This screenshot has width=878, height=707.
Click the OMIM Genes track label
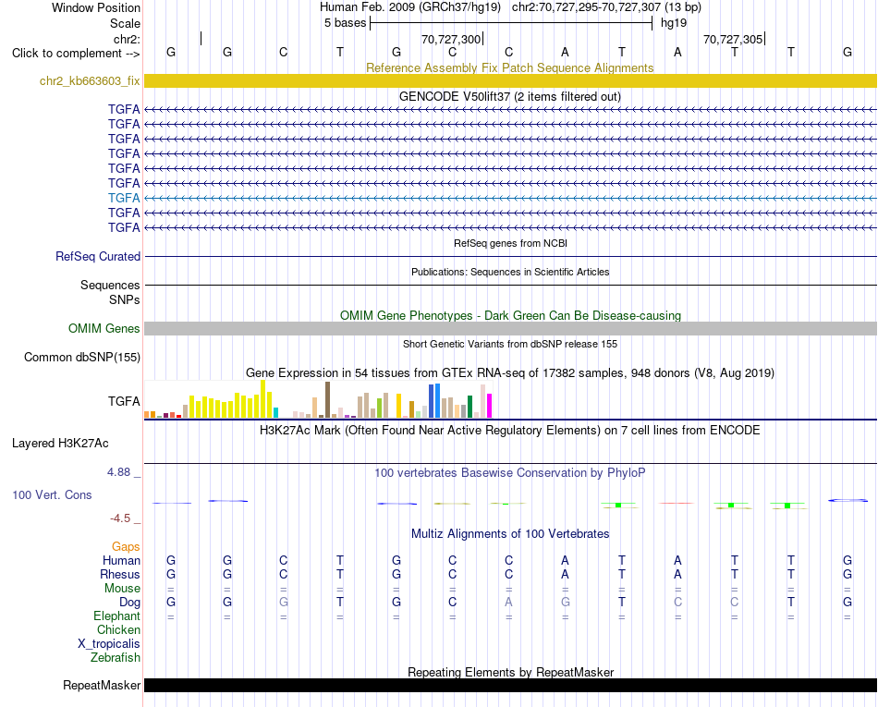click(x=104, y=329)
